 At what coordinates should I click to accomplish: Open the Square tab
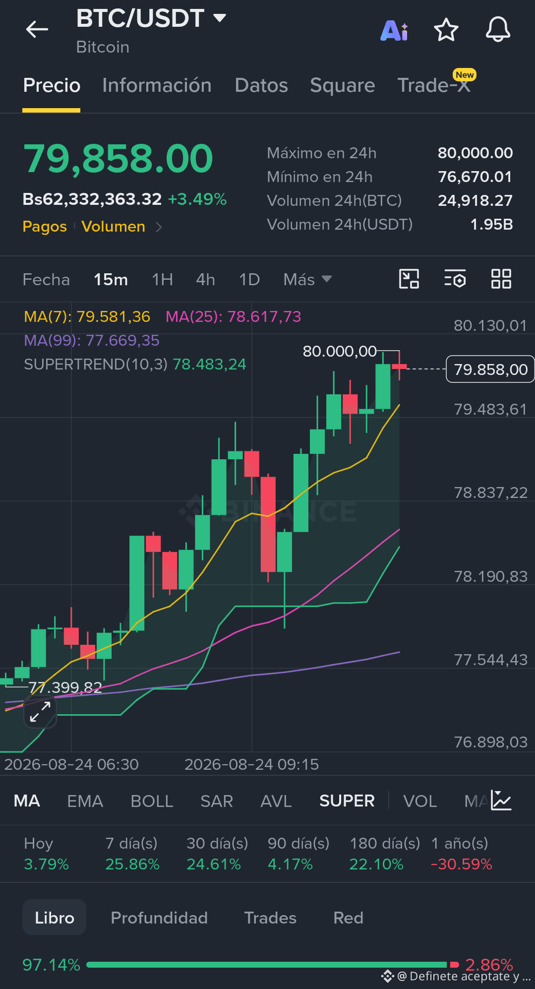[x=343, y=85]
